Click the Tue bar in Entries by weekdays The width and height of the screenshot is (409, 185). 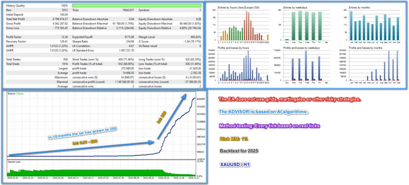[300, 25]
